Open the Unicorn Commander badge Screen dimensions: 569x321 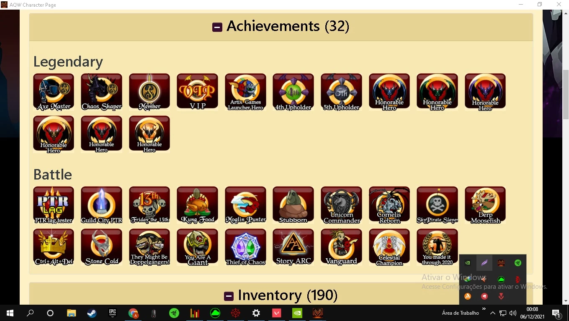[341, 205]
